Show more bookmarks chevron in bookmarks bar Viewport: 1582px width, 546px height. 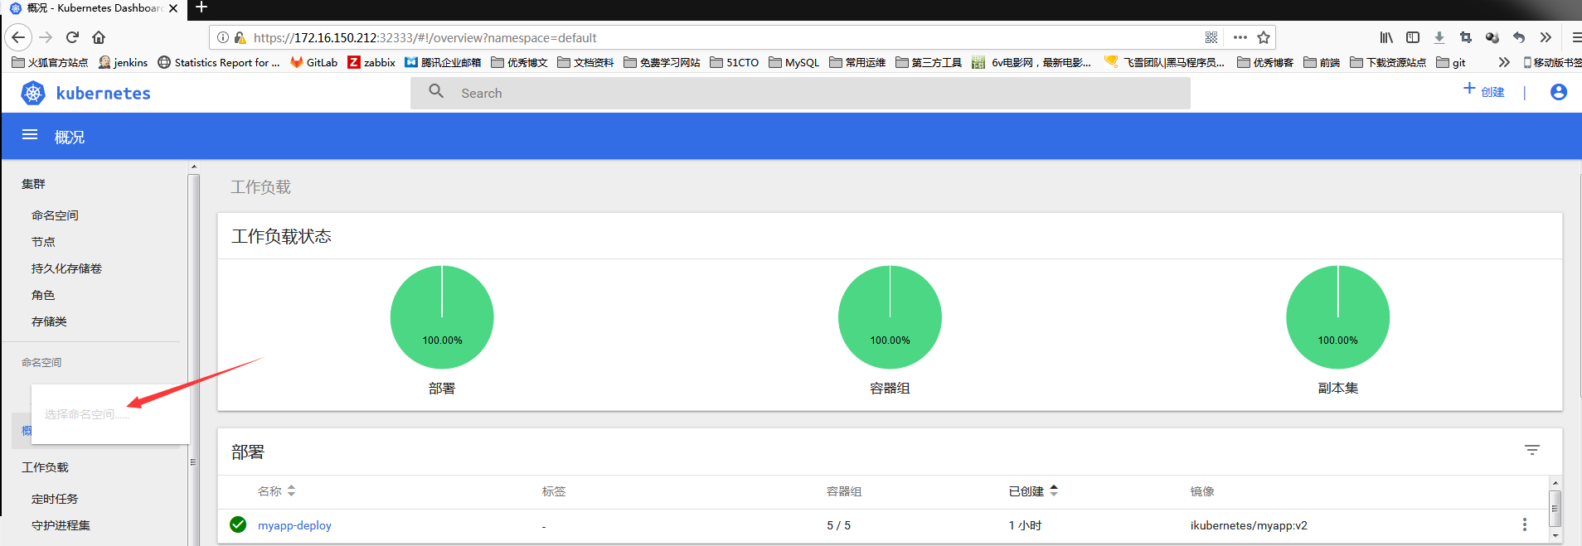click(x=1504, y=62)
